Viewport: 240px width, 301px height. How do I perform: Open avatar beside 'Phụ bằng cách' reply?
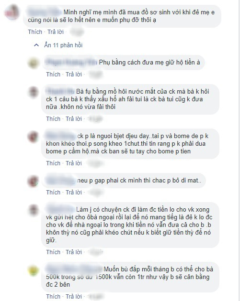click(x=34, y=63)
